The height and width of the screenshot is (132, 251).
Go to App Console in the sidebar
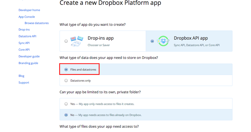pyautogui.click(x=27, y=17)
